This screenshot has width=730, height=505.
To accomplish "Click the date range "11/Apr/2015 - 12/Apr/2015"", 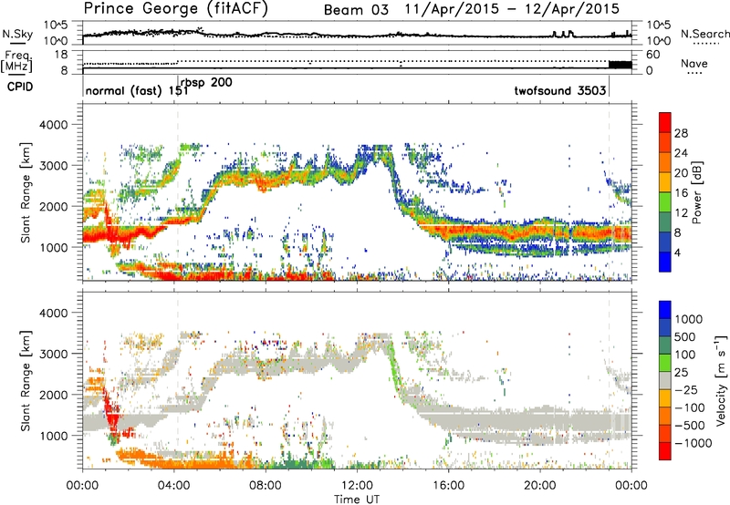I will [x=512, y=9].
